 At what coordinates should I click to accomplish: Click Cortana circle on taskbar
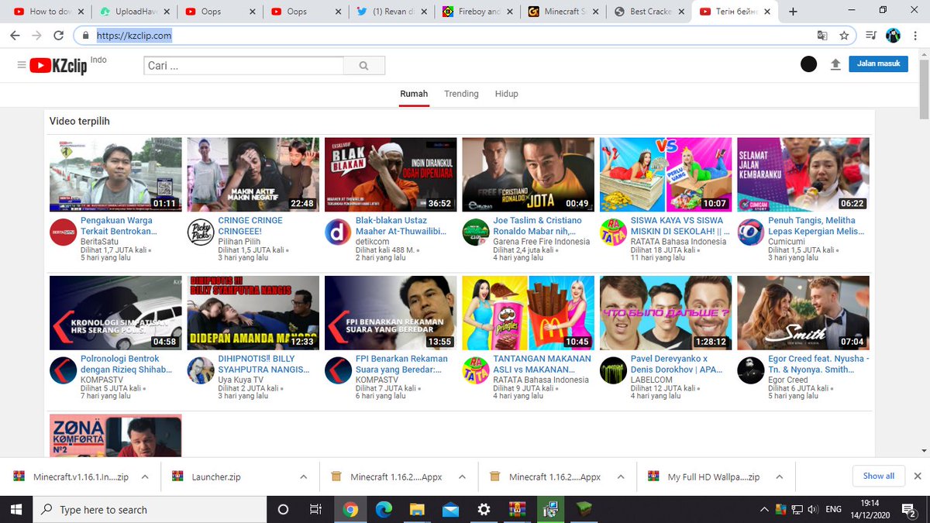[283, 509]
